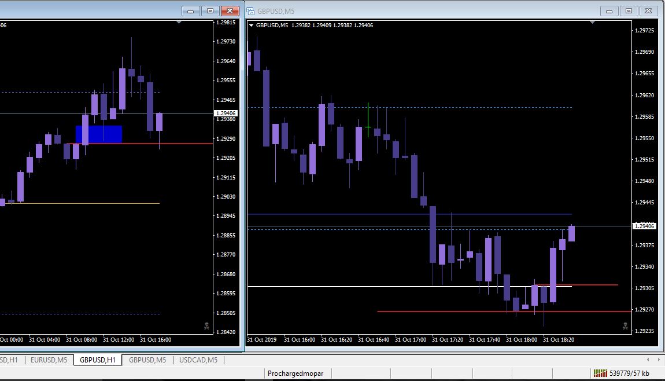Open the GBPUSD,M5 chart tab

pyautogui.click(x=147, y=360)
